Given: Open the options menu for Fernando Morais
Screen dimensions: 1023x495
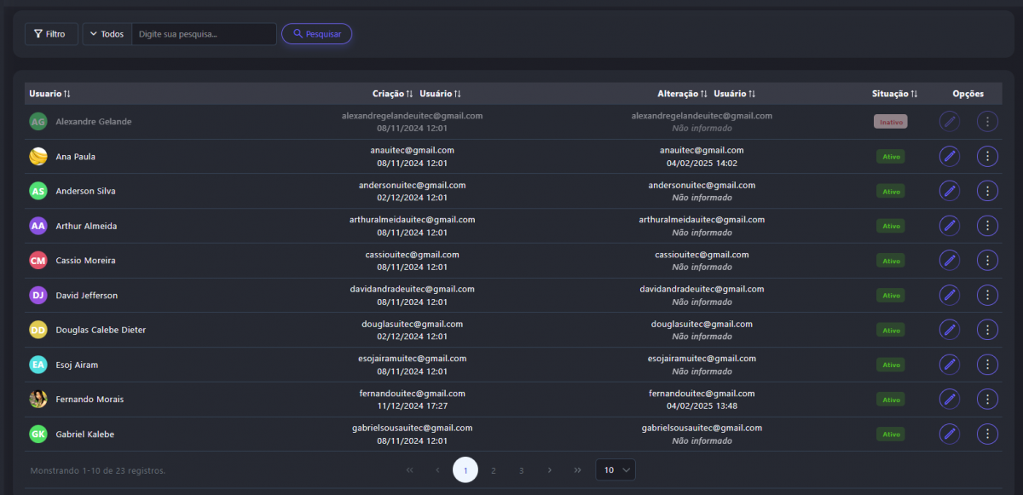Looking at the screenshot, I should (x=987, y=399).
